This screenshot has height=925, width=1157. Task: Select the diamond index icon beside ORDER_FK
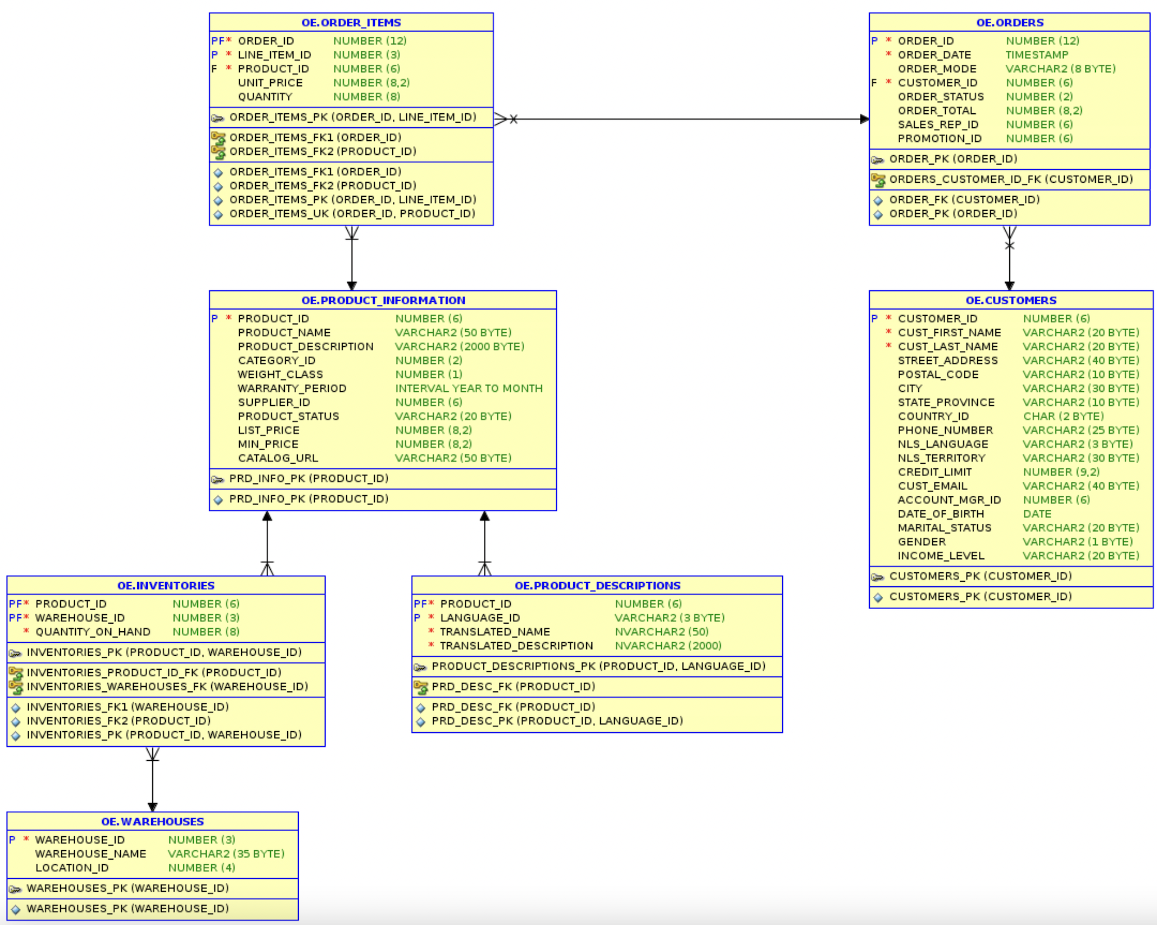pos(878,199)
